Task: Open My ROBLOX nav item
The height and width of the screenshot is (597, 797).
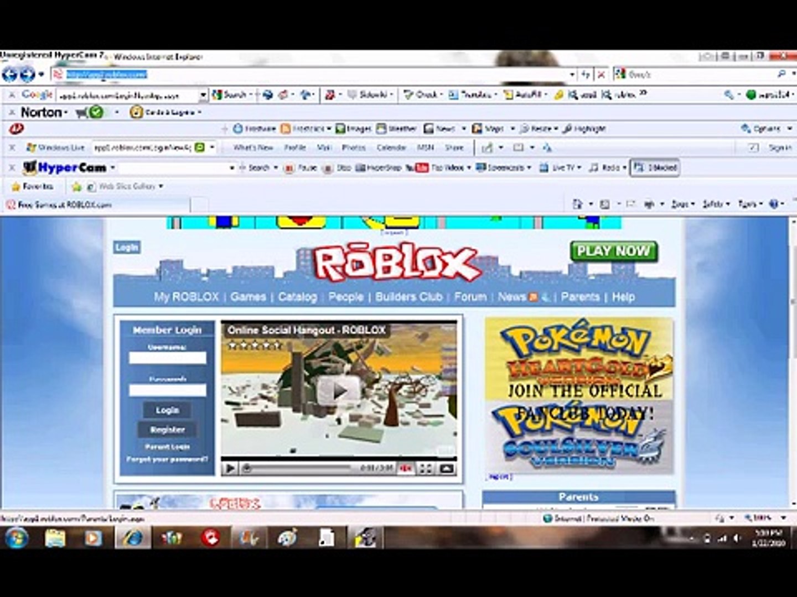Action: [x=187, y=297]
